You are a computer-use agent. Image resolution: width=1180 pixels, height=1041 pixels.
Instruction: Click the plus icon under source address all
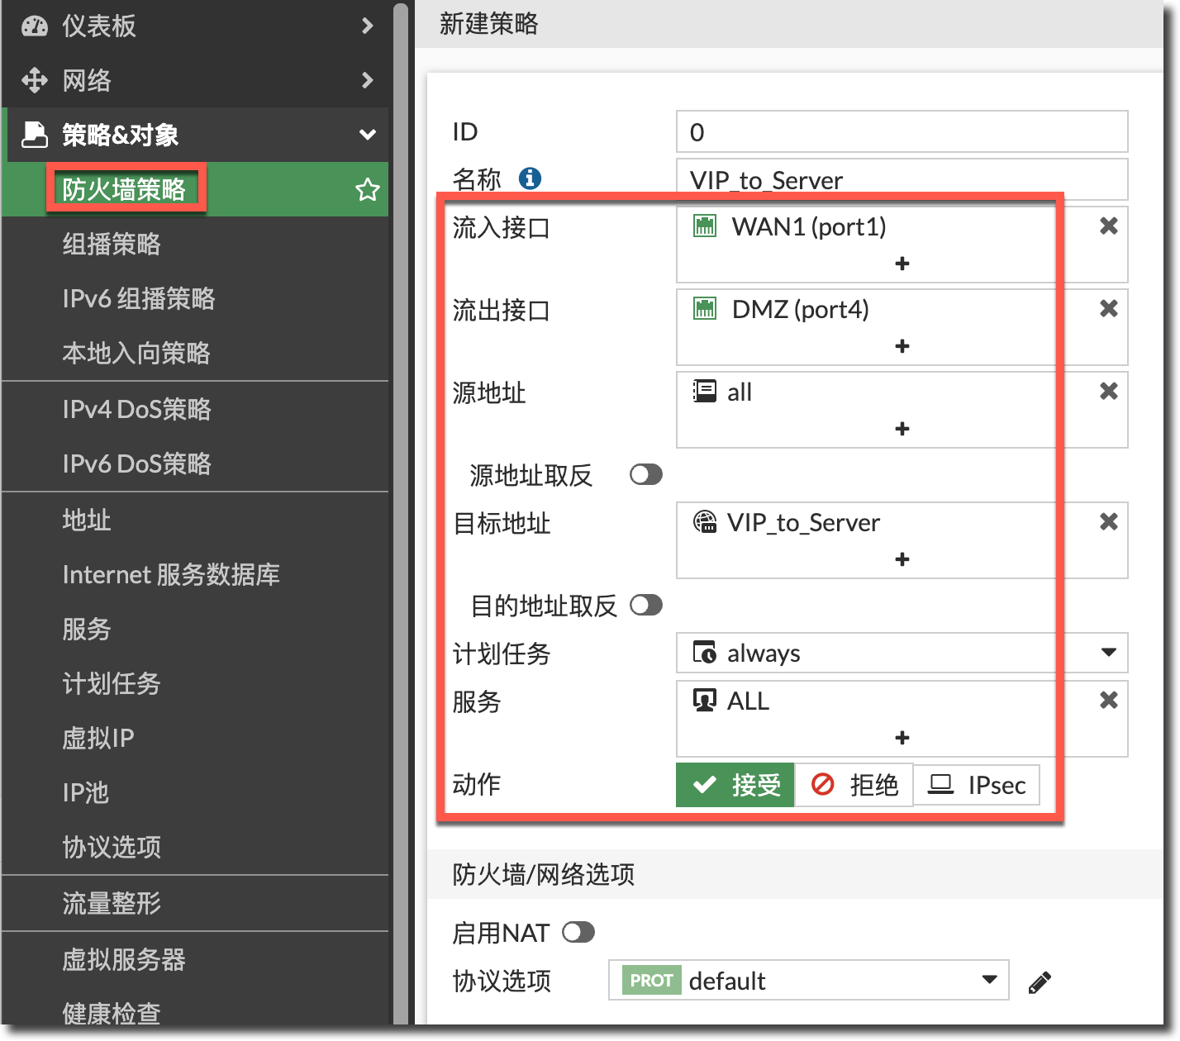[902, 429]
